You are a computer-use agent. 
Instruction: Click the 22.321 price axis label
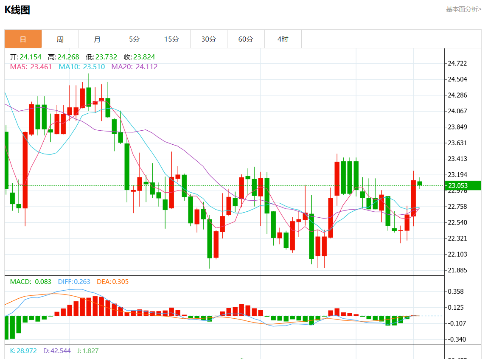point(457,238)
